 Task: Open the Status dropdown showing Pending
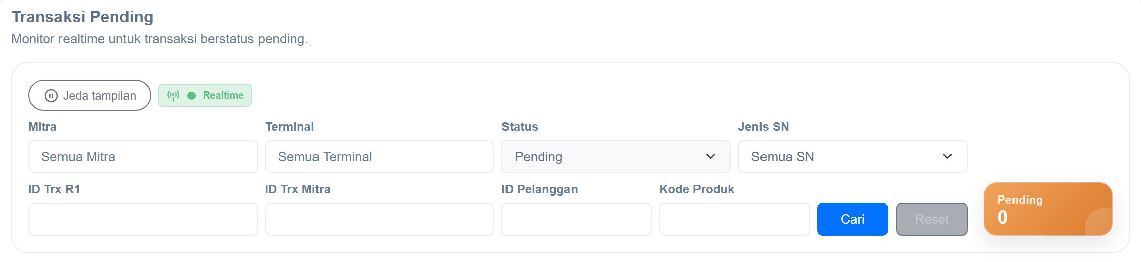pos(616,157)
